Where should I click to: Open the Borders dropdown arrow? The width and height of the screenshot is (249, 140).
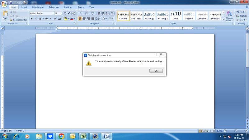(113, 19)
